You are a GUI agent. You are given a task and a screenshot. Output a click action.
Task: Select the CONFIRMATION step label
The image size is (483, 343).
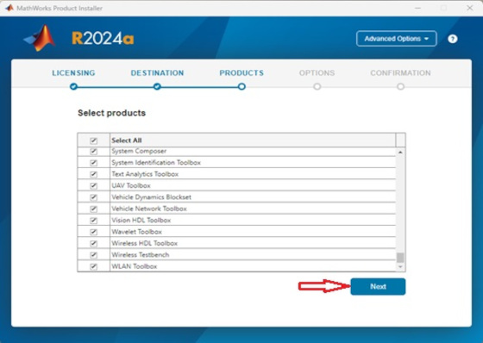pyautogui.click(x=400, y=73)
